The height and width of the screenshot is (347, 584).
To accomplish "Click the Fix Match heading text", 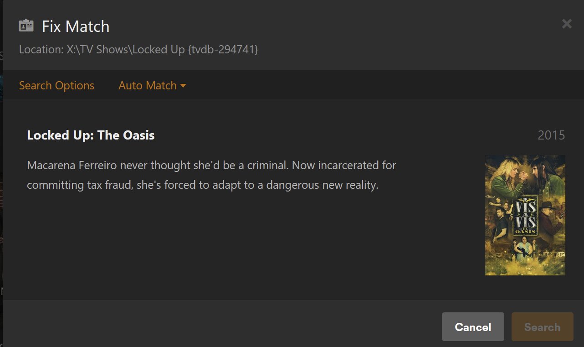I will pyautogui.click(x=76, y=26).
